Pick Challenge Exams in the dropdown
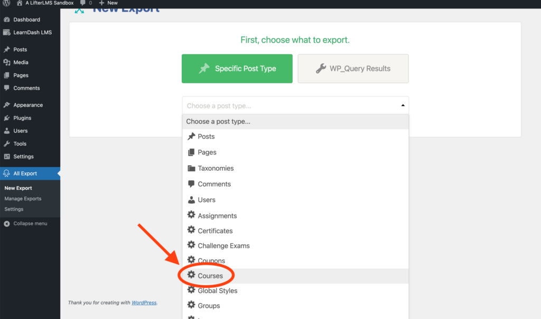541x319 pixels. click(x=295, y=246)
